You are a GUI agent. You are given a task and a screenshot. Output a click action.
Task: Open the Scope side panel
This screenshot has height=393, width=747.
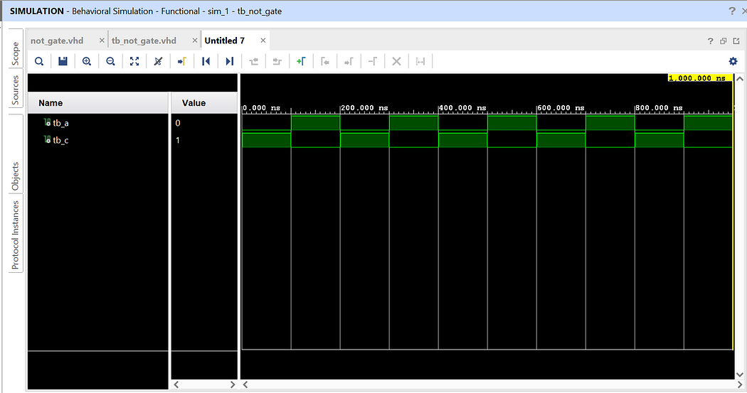click(16, 53)
